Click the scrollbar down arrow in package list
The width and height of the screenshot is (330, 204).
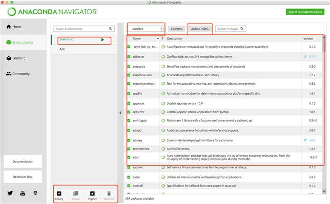(x=324, y=191)
